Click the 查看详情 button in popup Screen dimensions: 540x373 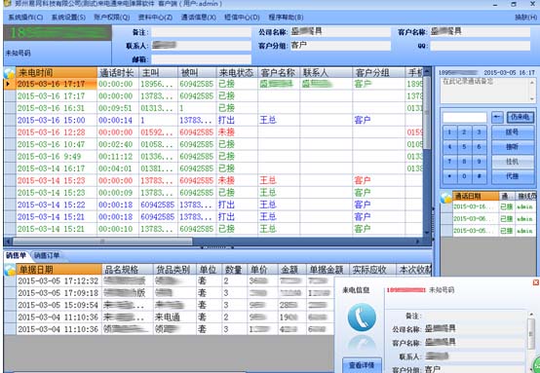pyautogui.click(x=362, y=365)
